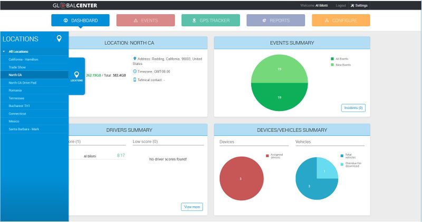The width and height of the screenshot is (422, 222).
Task: Click the address pin icon in location panel
Action: tap(135, 58)
